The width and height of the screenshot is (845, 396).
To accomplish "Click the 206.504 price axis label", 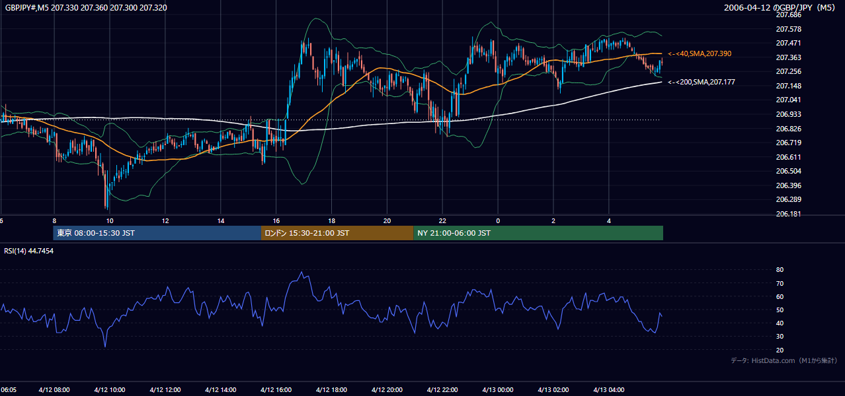I will [x=788, y=171].
